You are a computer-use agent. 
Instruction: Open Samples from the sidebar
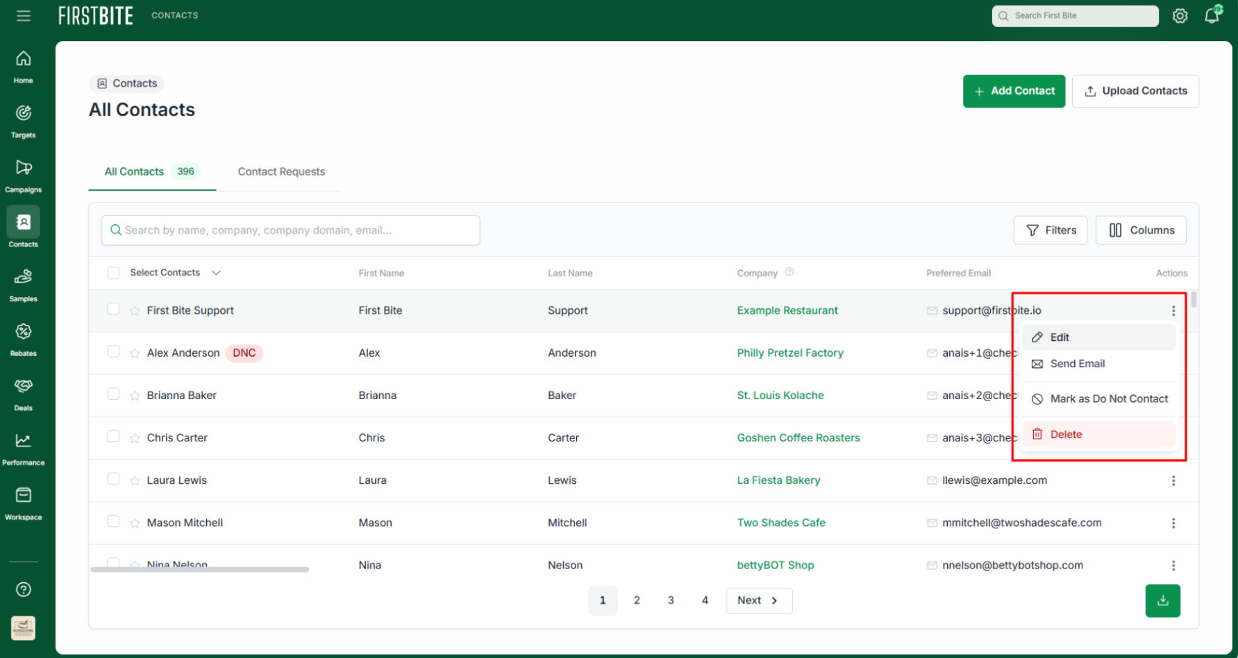tap(23, 285)
